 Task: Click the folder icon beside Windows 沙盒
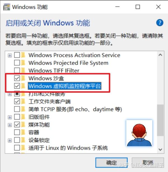[23, 78]
